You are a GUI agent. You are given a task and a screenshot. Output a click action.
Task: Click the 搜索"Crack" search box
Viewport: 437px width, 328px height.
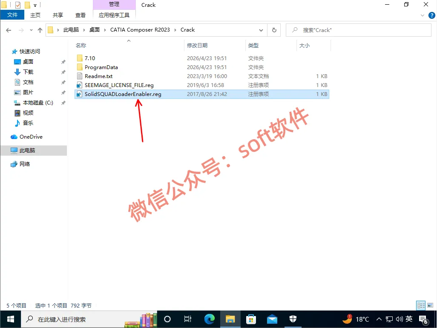click(358, 30)
